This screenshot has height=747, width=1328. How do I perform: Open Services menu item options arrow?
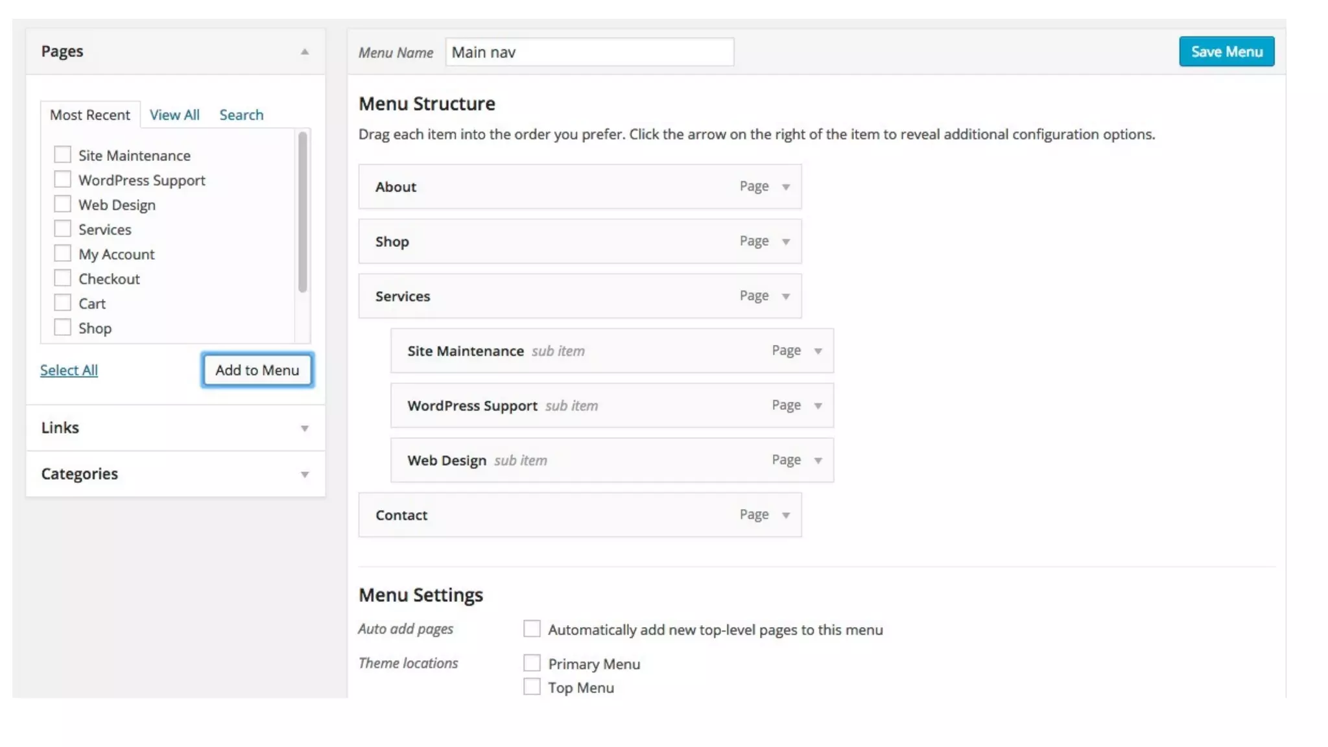click(x=786, y=296)
